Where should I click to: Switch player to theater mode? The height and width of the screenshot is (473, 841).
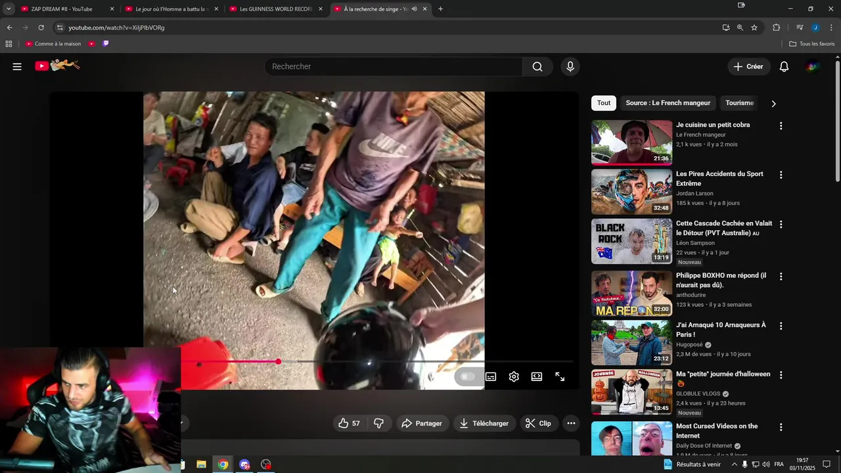pos(537,376)
